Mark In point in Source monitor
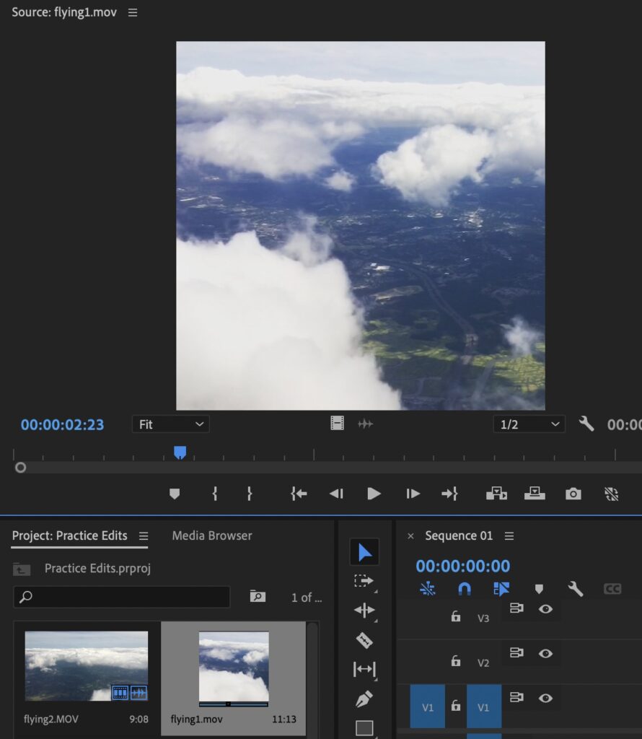 (215, 494)
